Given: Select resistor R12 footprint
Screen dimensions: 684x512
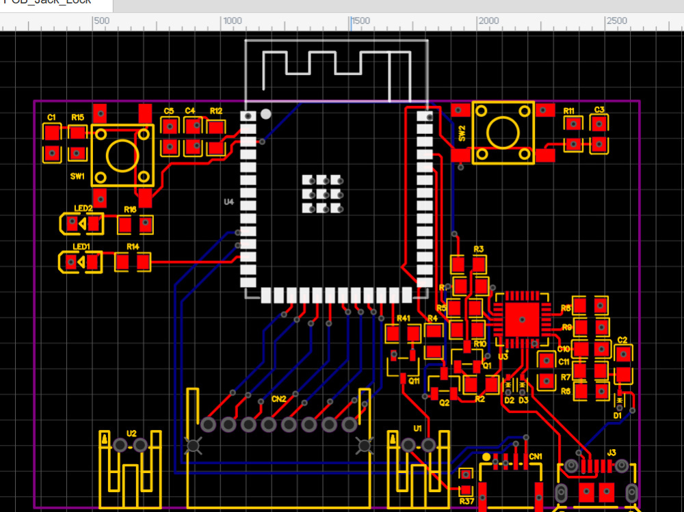Looking at the screenshot, I should tap(216, 138).
